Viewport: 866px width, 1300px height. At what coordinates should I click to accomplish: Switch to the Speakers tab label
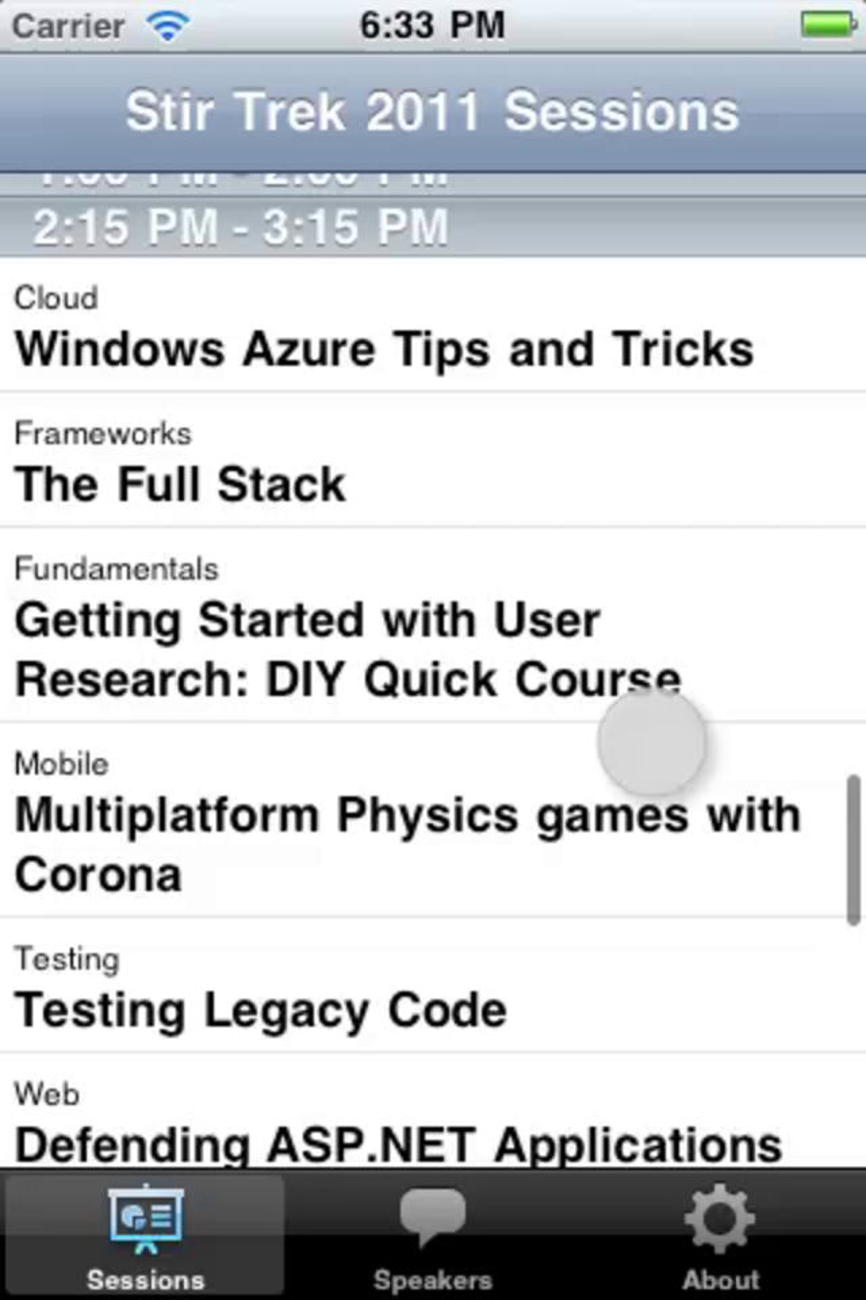[432, 1279]
